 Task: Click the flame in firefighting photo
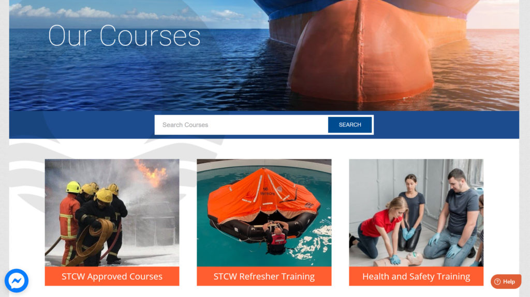coord(152,173)
